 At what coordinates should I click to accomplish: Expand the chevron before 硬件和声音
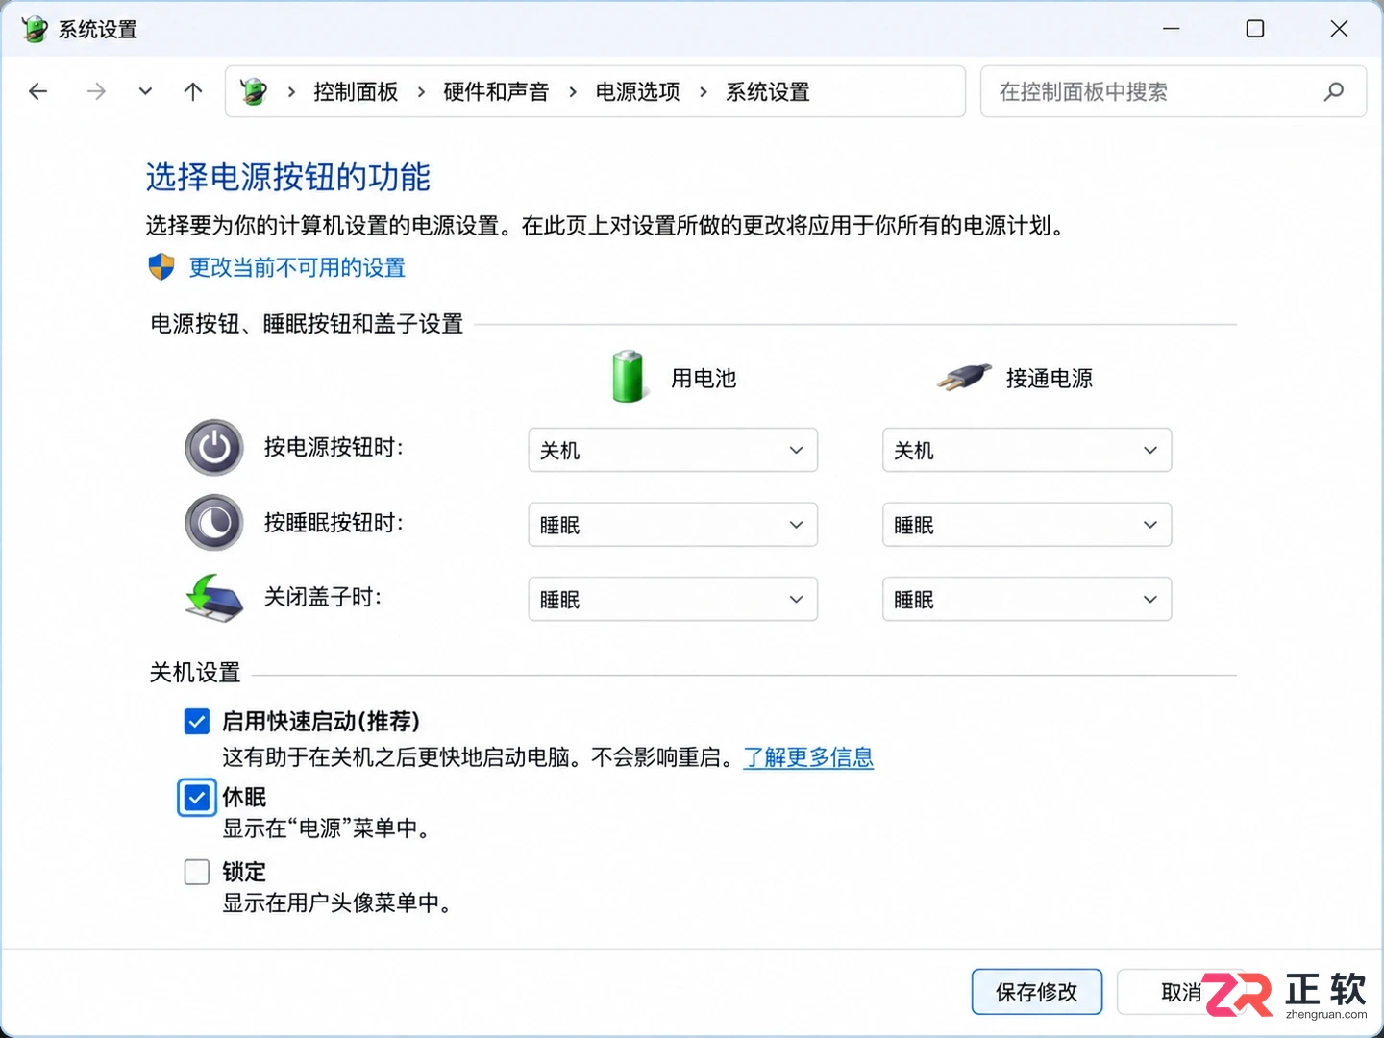[x=421, y=91]
